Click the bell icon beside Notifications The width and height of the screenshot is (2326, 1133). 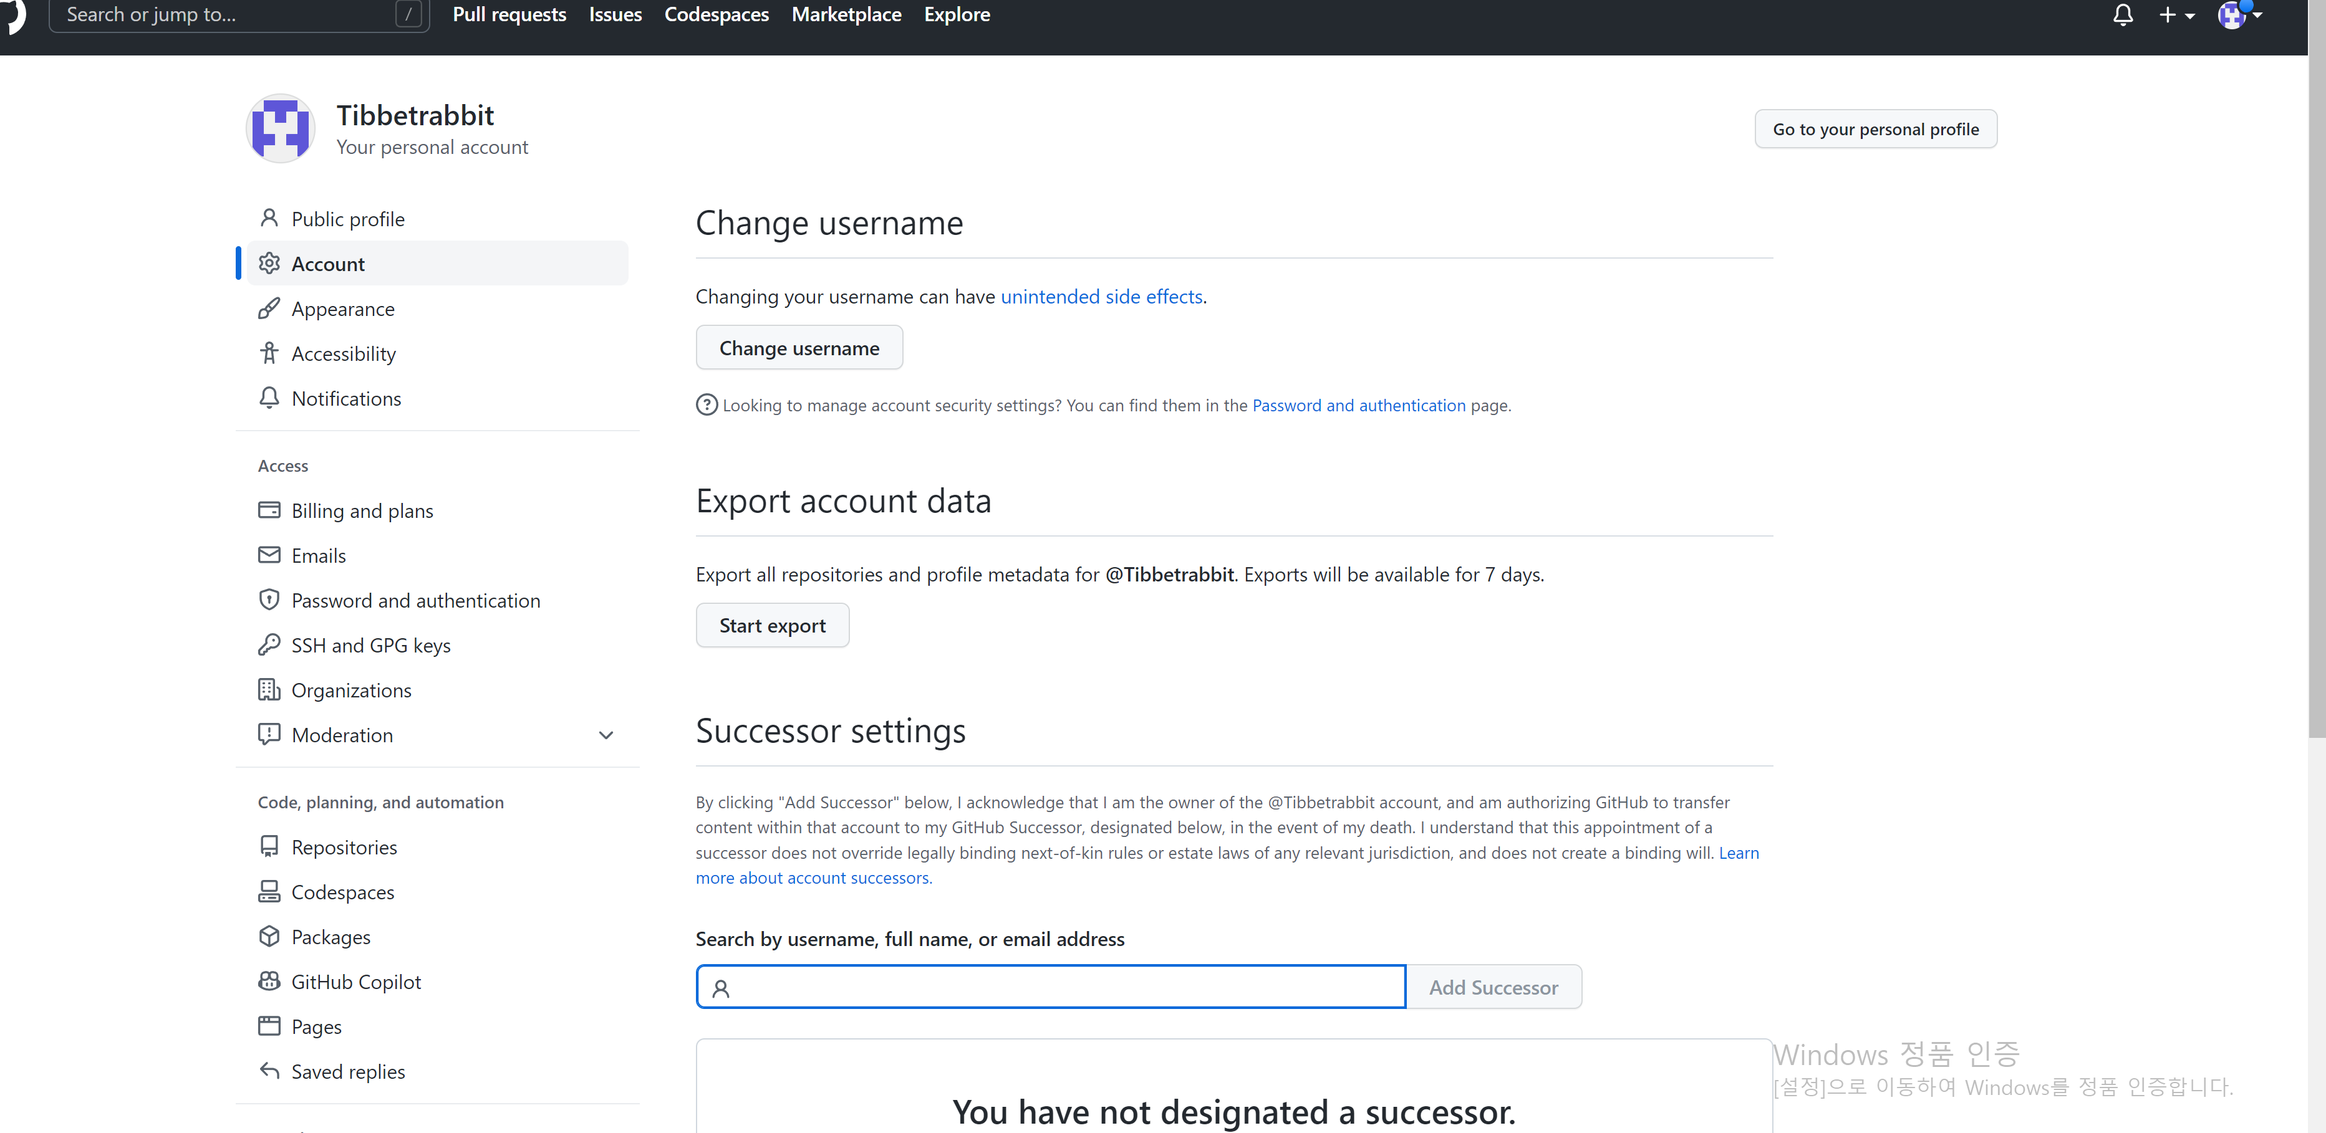tap(269, 398)
